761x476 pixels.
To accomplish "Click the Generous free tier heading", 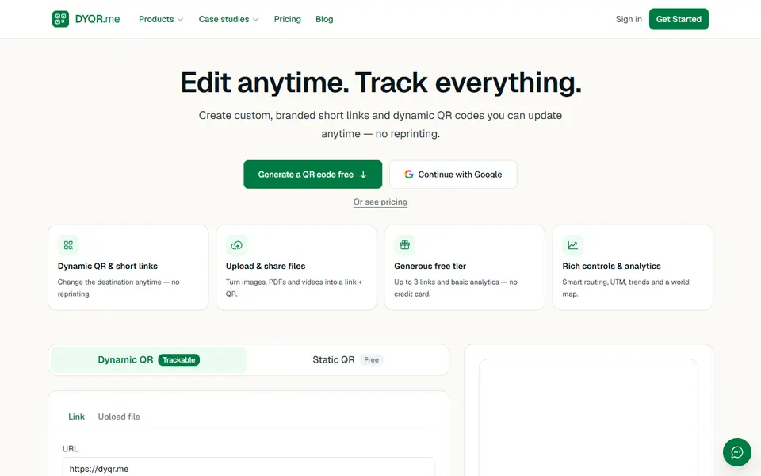I will pyautogui.click(x=430, y=267).
